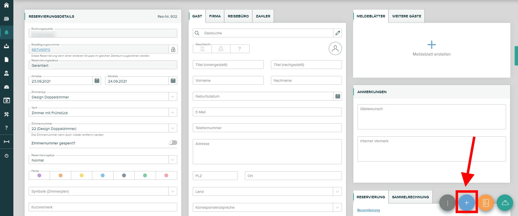Click the pencil edit icon next to Gastsuche
518x216 pixels.
coord(338,33)
